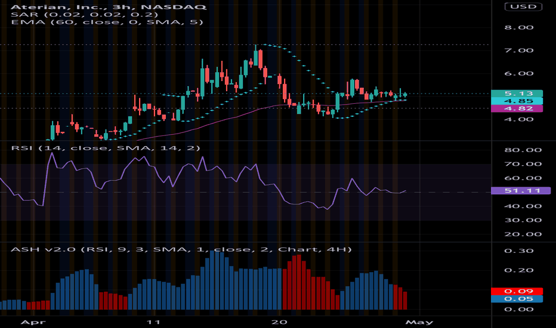Open the USD currency selector

(x=523, y=7)
